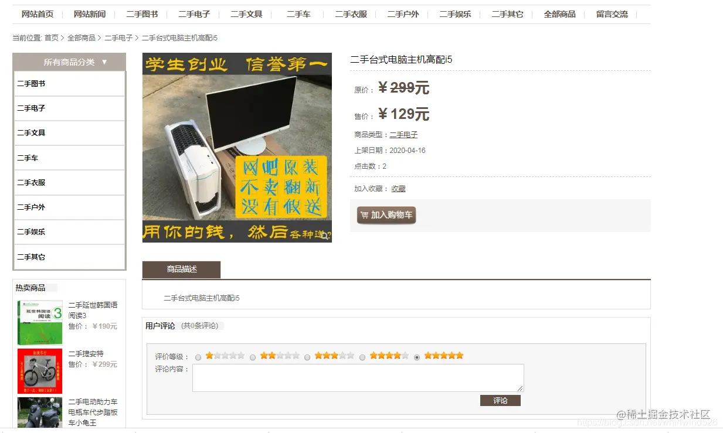Select the two-star rating radio button
Screen dimensions: 723x433
click(x=253, y=357)
